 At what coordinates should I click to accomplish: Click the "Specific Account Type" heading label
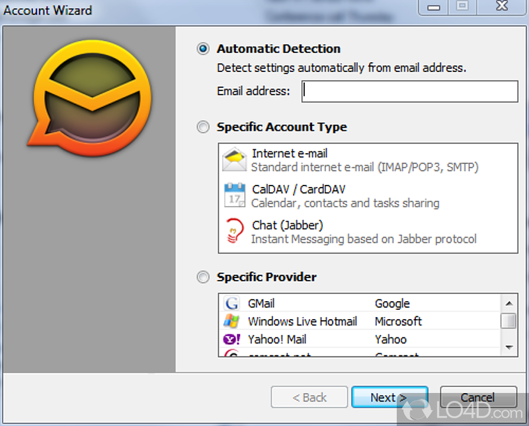(x=282, y=127)
